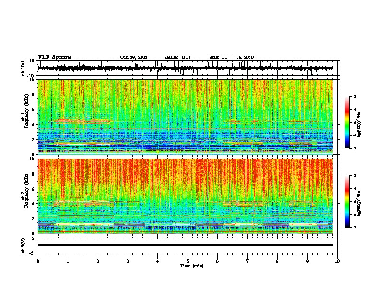This screenshot has width=380, height=293.
Task: Click the time axis tick label "7"
Action: tap(248, 261)
